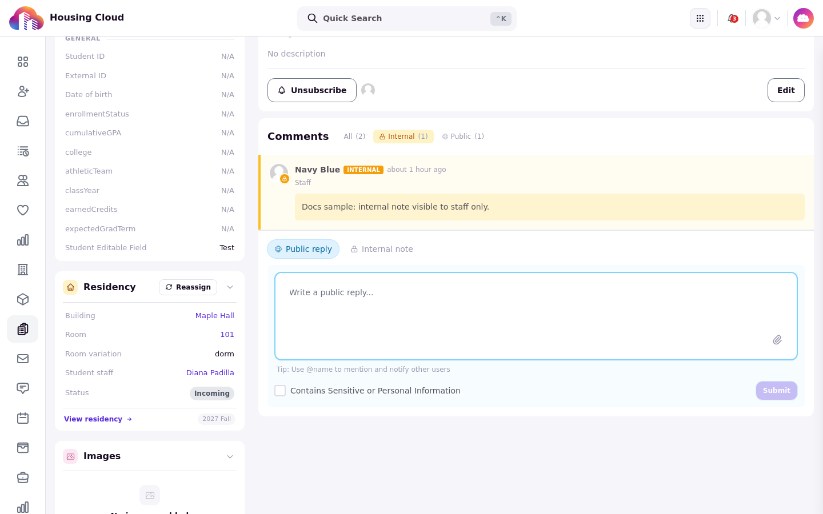The height and width of the screenshot is (514, 823).
Task: Open the add user icon in sidebar
Action: click(x=23, y=91)
